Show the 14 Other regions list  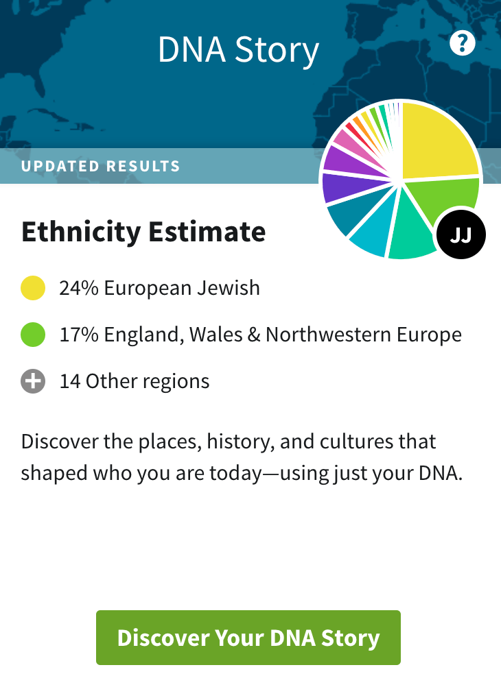135,381
